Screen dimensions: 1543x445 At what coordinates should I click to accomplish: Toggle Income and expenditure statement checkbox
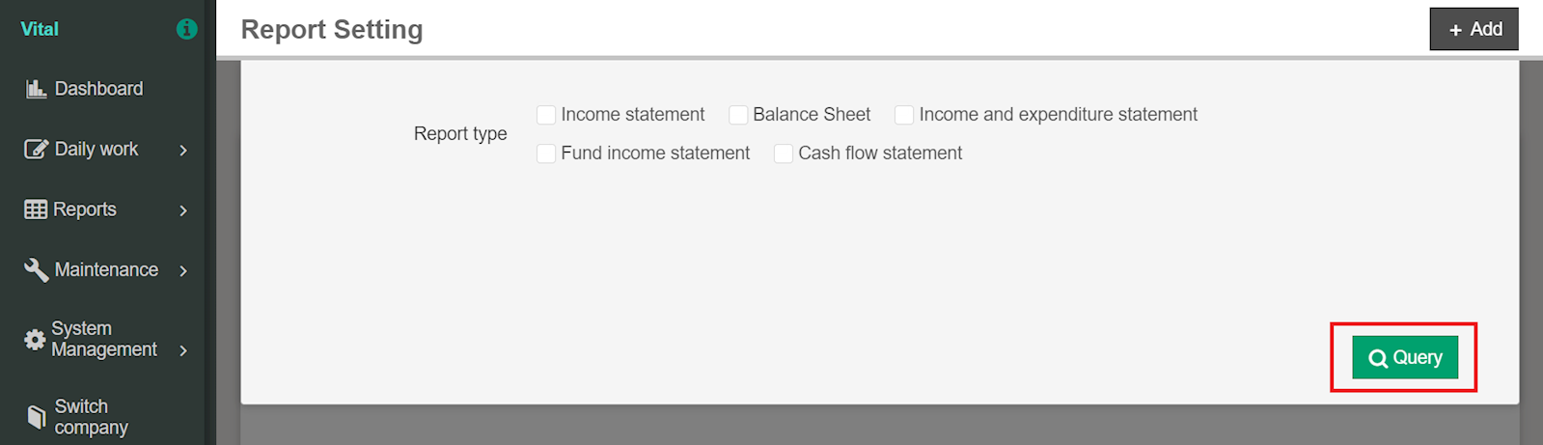tap(904, 115)
